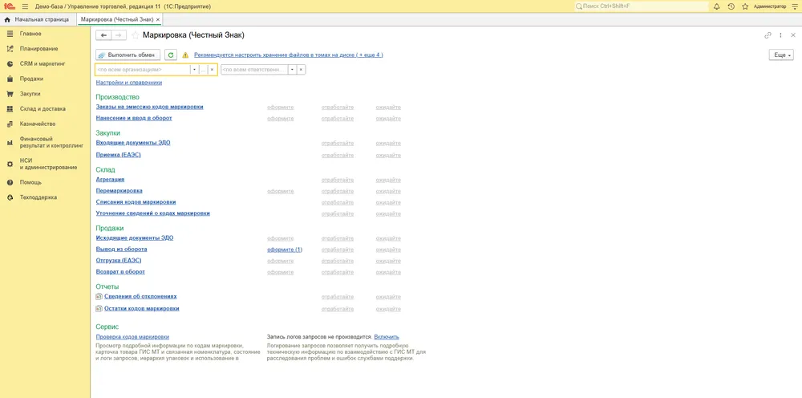
Task: Open Заказы на эмиссию кодов маркировки
Action: click(x=150, y=107)
